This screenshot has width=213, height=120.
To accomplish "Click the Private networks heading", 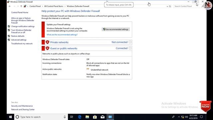I will tap(59, 42).
